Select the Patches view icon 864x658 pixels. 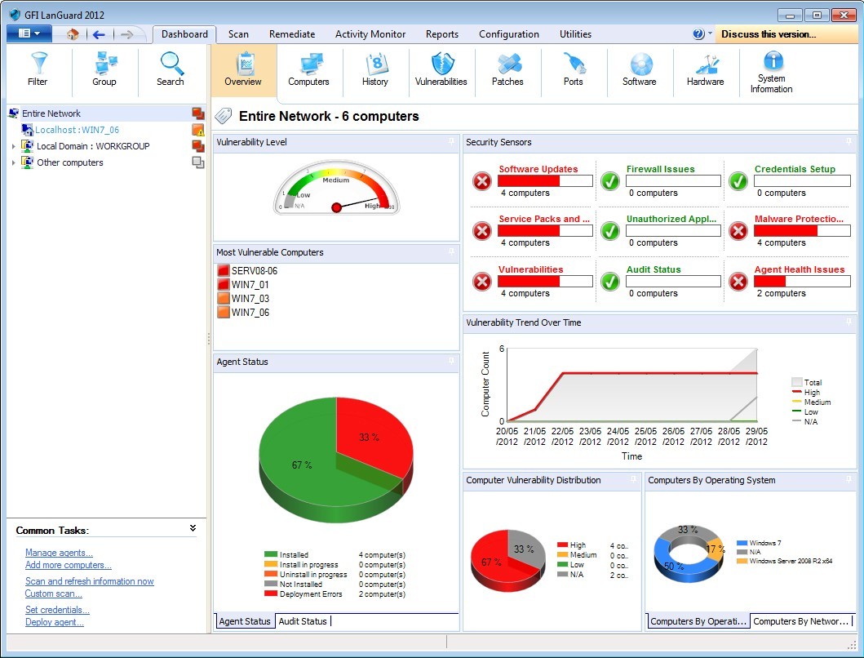click(x=507, y=69)
